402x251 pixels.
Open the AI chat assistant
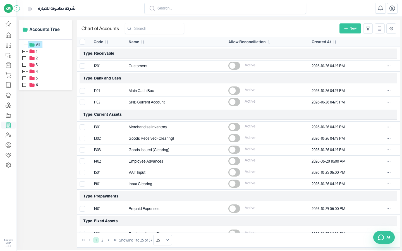pyautogui.click(x=384, y=237)
